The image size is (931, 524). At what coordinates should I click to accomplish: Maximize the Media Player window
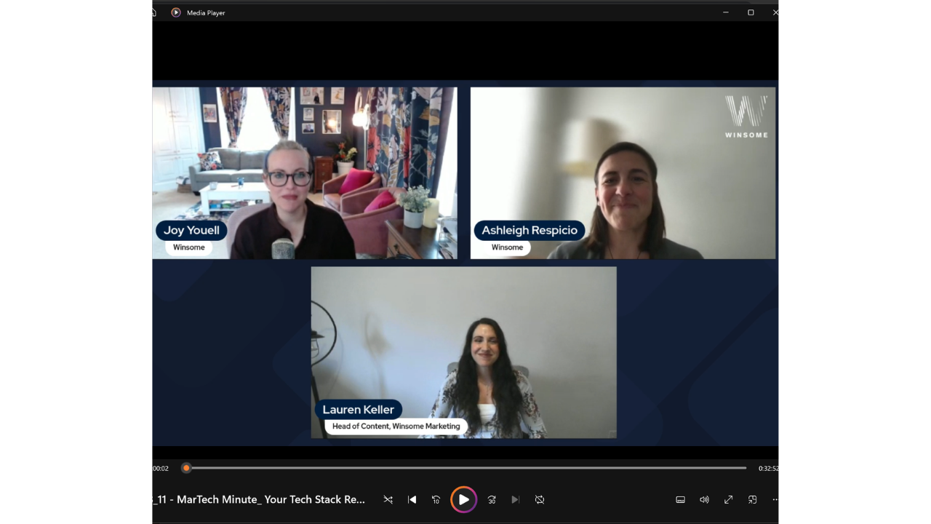click(x=751, y=12)
